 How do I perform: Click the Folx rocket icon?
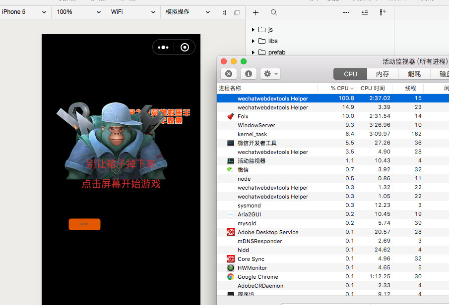[231, 116]
